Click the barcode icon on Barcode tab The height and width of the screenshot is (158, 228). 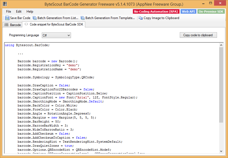tap(6, 25)
